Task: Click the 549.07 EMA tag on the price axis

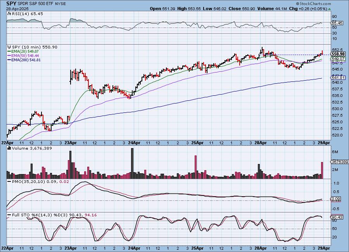Action: pos(338,59)
